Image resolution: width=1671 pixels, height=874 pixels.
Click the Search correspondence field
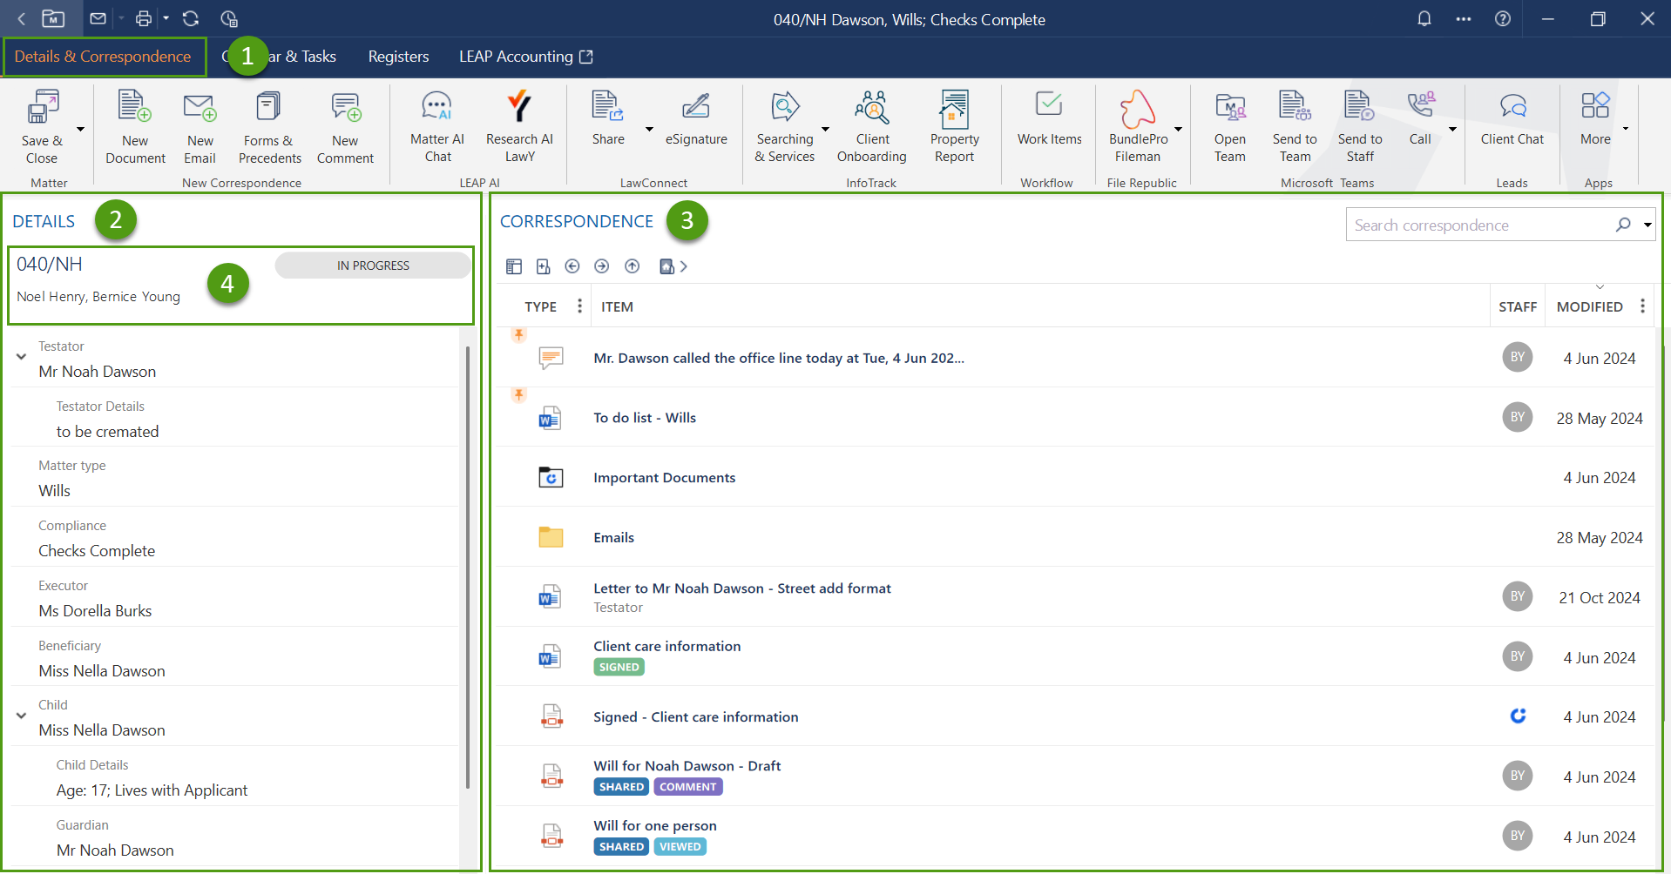tap(1481, 225)
